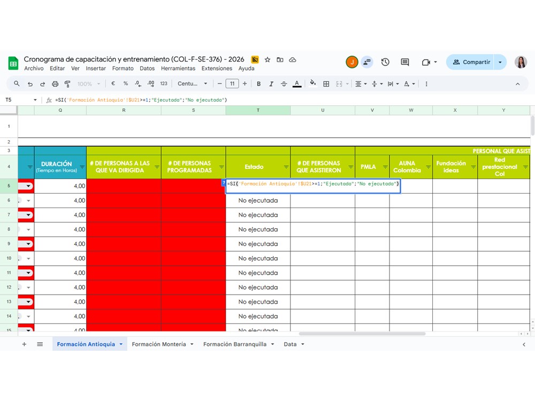Image resolution: width=535 pixels, height=401 pixels.
Task: Click the merge cells icon
Action: (339, 84)
